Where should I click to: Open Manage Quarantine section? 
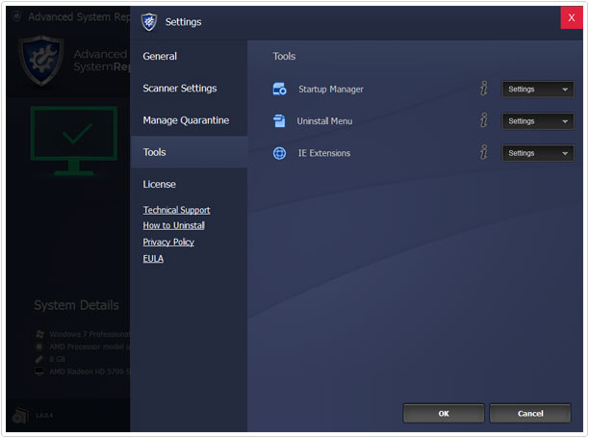pyautogui.click(x=189, y=120)
